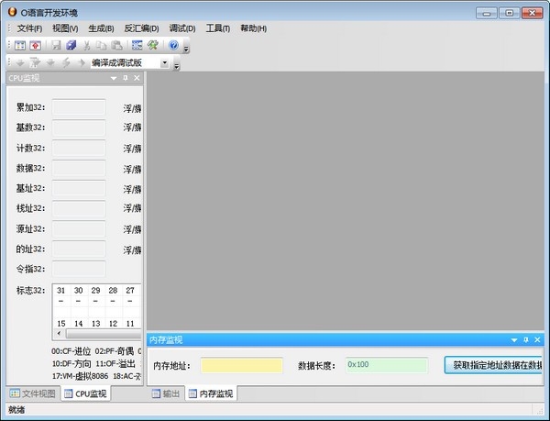Click the blue help question mark icon

[172, 45]
